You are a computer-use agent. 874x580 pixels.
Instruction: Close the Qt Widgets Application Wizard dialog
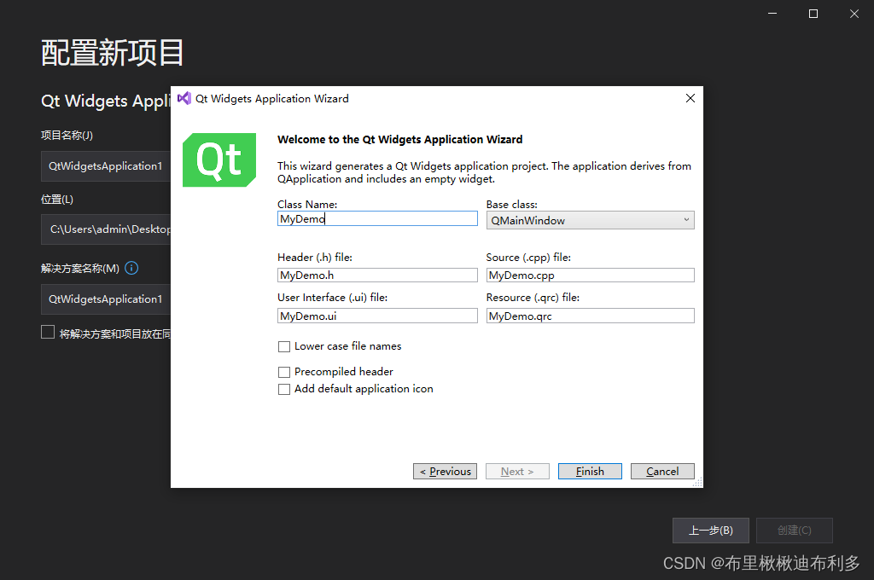tap(690, 98)
